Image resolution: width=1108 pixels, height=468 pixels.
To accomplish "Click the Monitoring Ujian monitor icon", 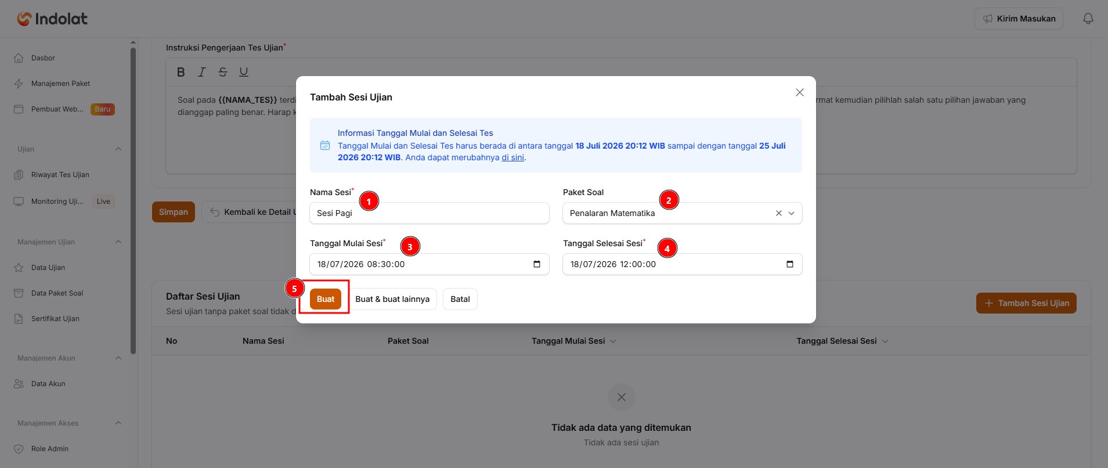I will click(x=19, y=201).
